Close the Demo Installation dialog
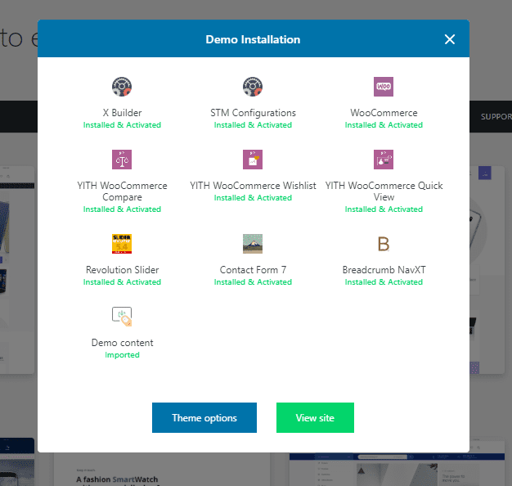512x486 pixels. coord(450,39)
